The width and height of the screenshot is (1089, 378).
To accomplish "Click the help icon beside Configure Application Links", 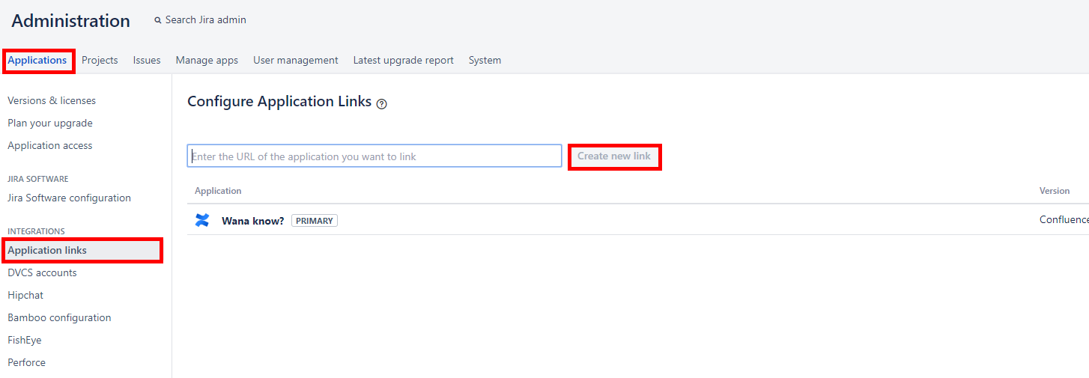I will pos(382,104).
